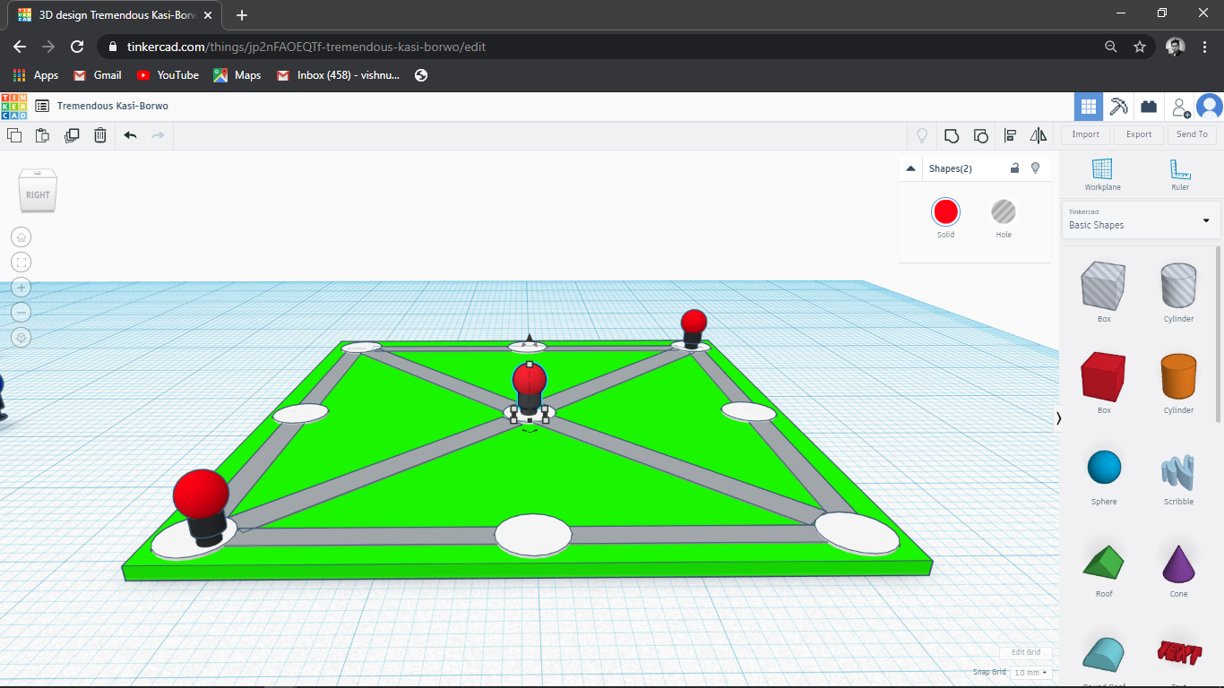1224x688 pixels.
Task: Click the Tinkercad logo
Action: (x=14, y=107)
